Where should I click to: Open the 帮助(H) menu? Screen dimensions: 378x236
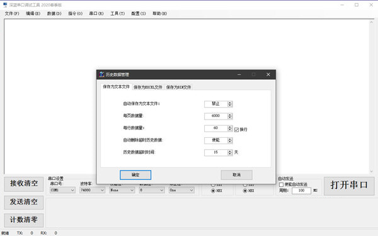point(160,13)
